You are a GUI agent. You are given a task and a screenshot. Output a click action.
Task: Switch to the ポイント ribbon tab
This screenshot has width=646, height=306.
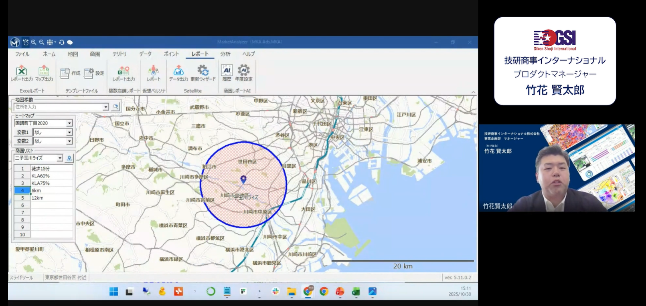[x=171, y=54]
